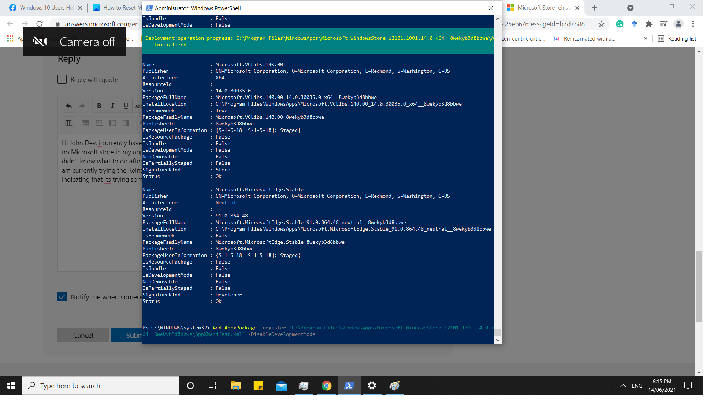Click the Grammarly extension icon
The height and width of the screenshot is (405, 706).
tap(620, 24)
